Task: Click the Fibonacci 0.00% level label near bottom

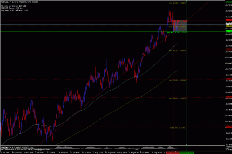Action: (x=177, y=128)
